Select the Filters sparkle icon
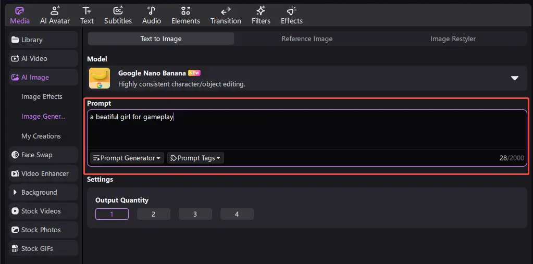 tap(261, 10)
